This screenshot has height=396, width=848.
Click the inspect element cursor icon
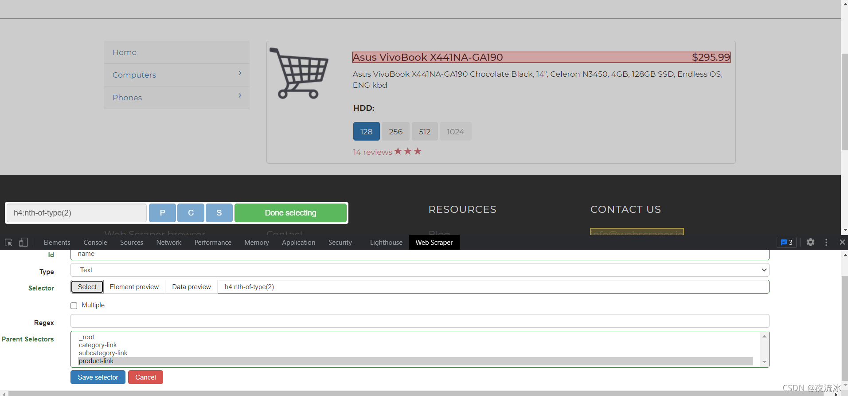click(x=8, y=242)
